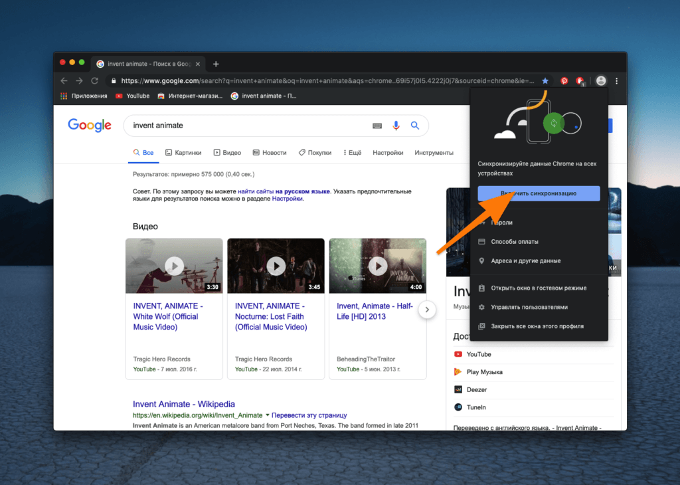Screen dimensions: 680x485
Task: Open INVENT, ANIMATE - White Wolf title
Action: [x=168, y=317]
